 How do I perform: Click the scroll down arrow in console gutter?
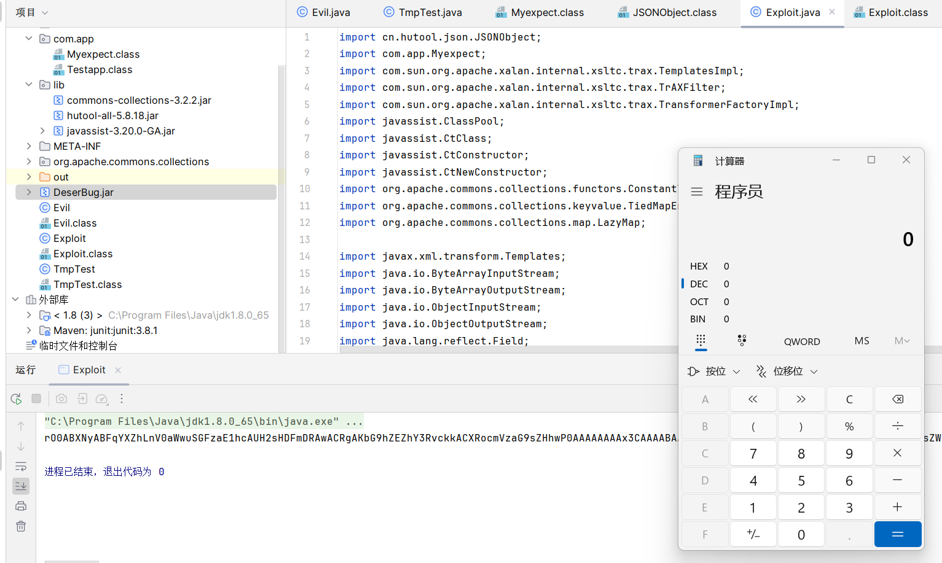(21, 446)
